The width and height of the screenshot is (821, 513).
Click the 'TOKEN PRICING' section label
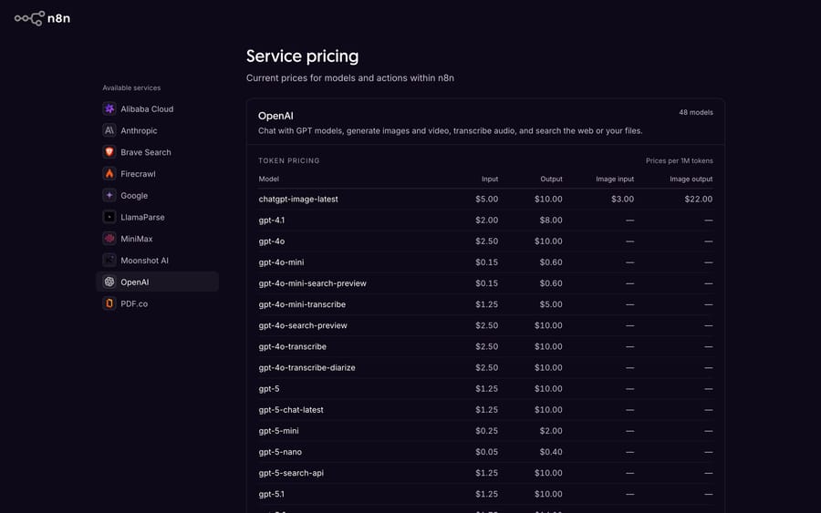288,160
